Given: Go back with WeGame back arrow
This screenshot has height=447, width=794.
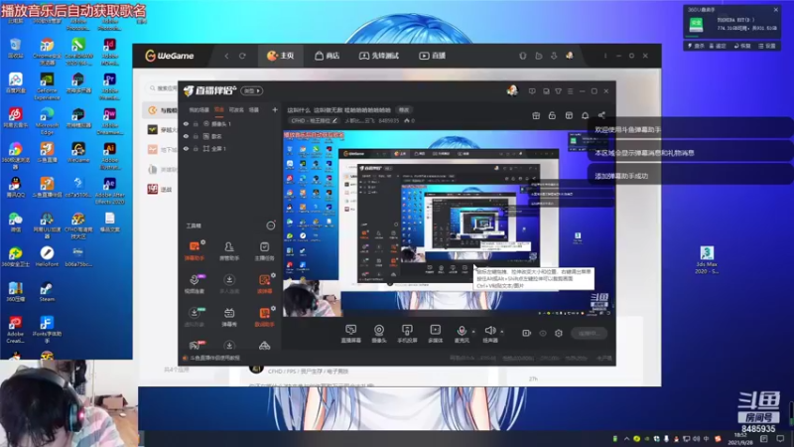Looking at the screenshot, I should tap(226, 56).
